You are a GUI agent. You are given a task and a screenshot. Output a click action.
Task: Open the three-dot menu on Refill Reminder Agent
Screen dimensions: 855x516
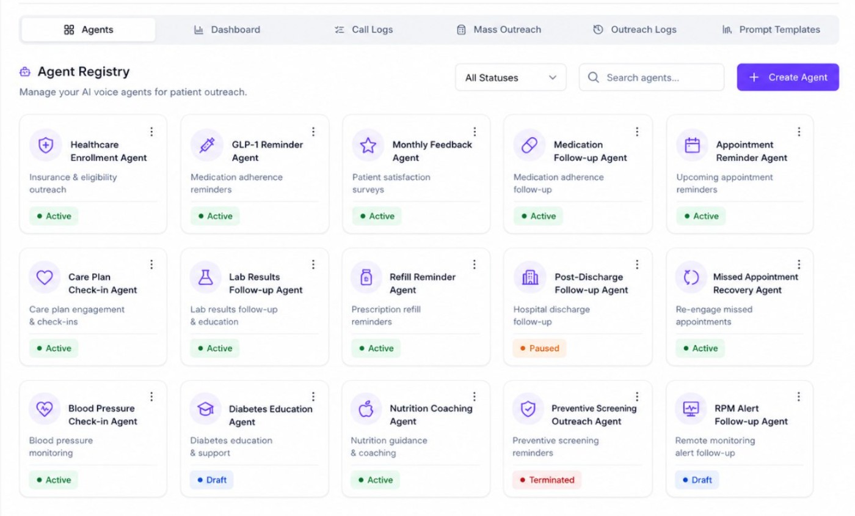tap(475, 264)
